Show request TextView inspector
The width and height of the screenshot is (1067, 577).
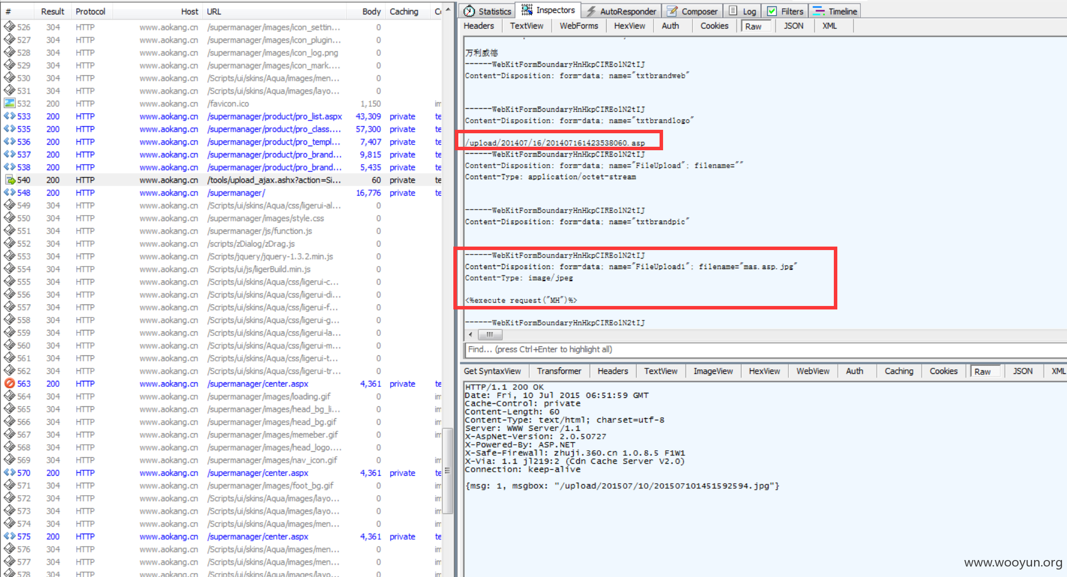526,26
